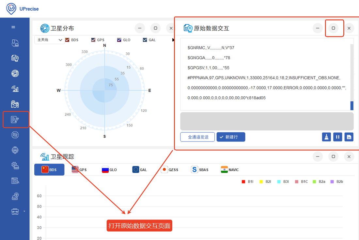This screenshot has height=240, width=359.
Task: Open the toolbox sidebar icon
Action: (x=15, y=211)
